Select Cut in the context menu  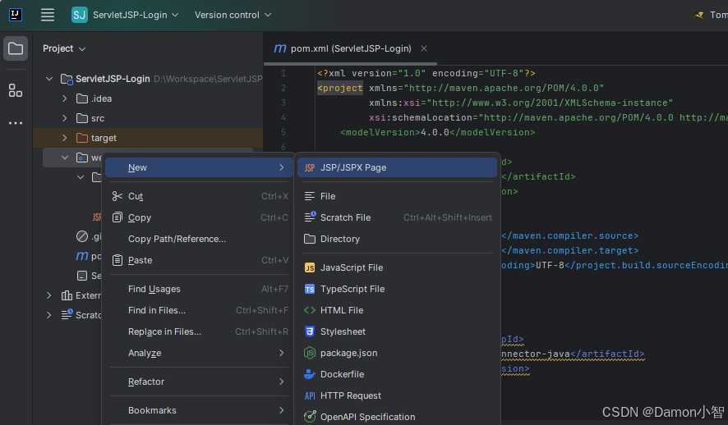[199, 197]
